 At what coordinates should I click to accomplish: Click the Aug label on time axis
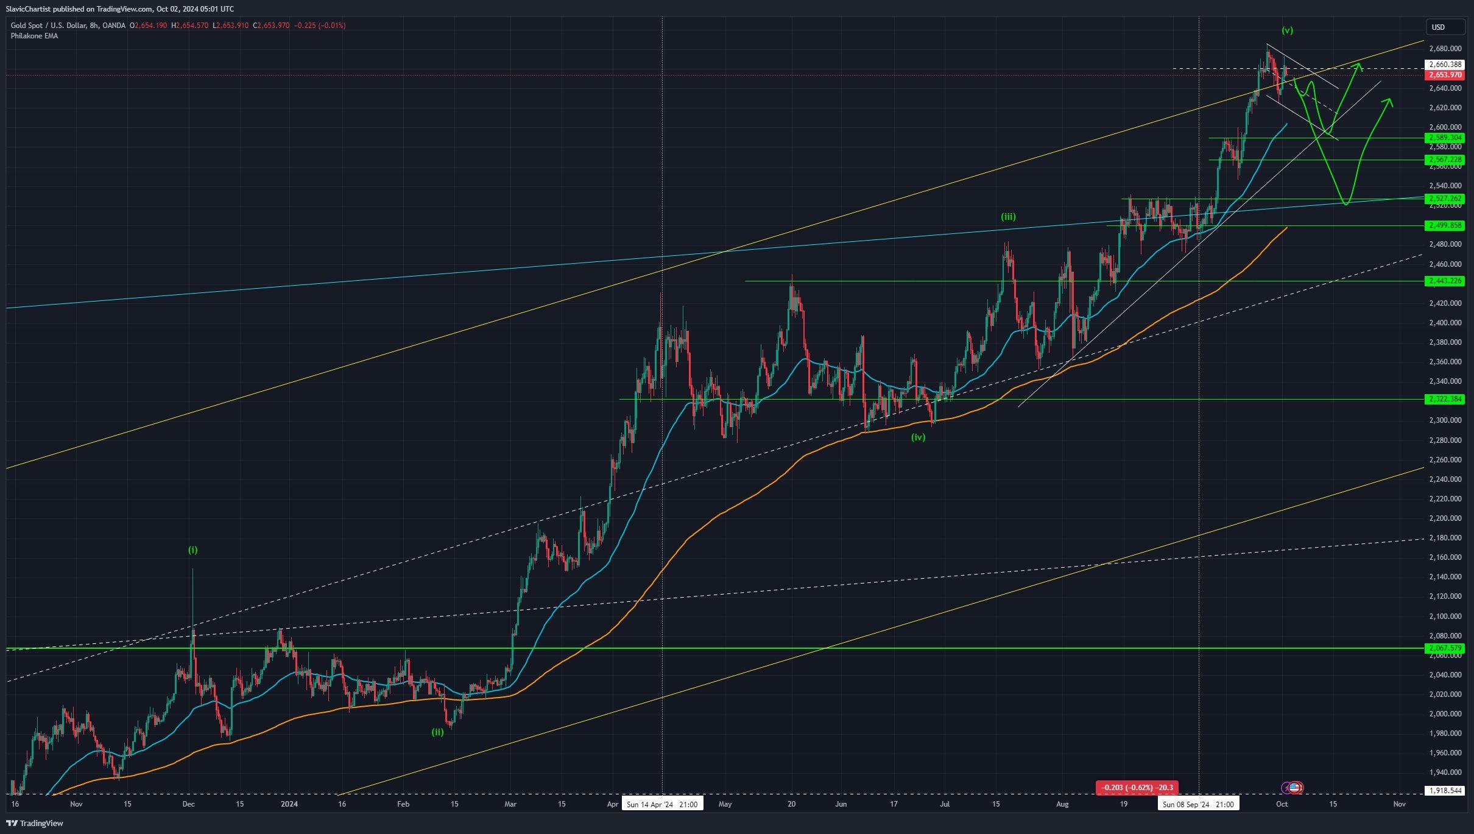[1062, 804]
